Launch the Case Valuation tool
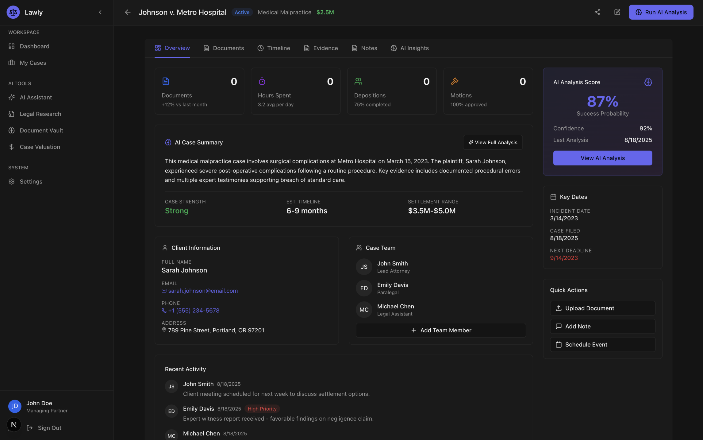The height and width of the screenshot is (440, 703). [40, 147]
